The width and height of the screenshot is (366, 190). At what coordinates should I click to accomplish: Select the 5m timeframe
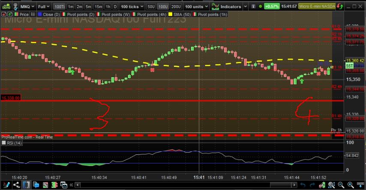88,6
